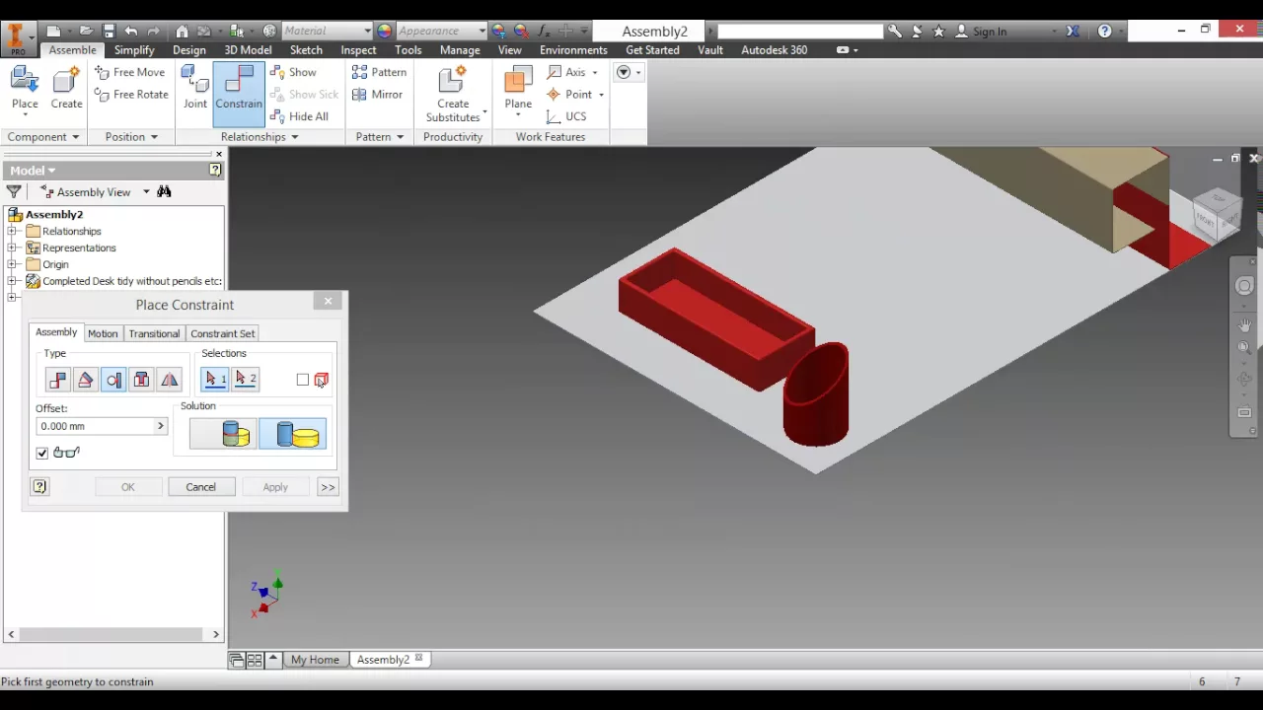Open the Sketch ribbon tab
The height and width of the screenshot is (710, 1263).
tap(306, 50)
